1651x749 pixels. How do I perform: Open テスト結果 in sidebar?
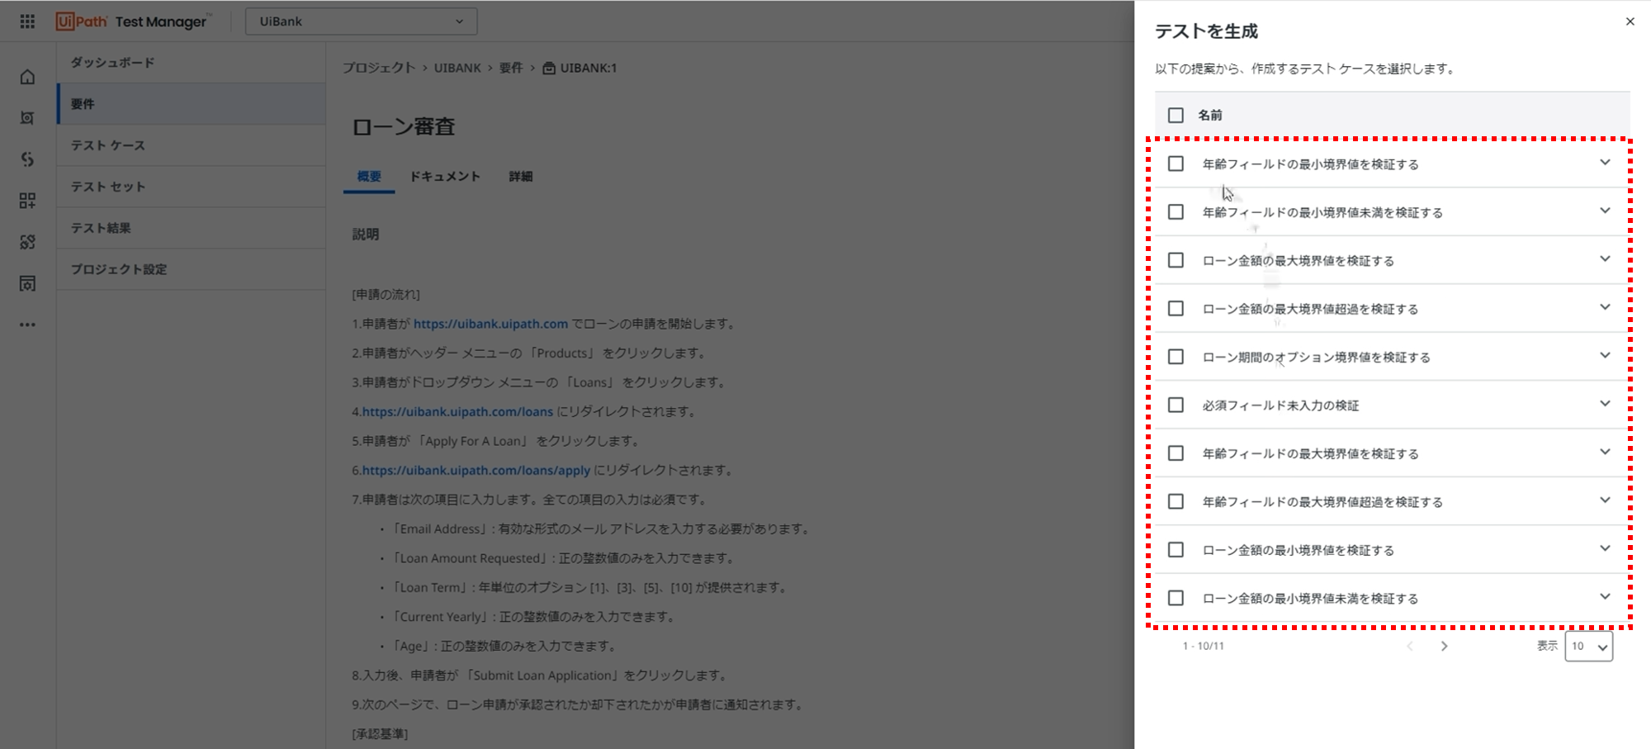191,228
